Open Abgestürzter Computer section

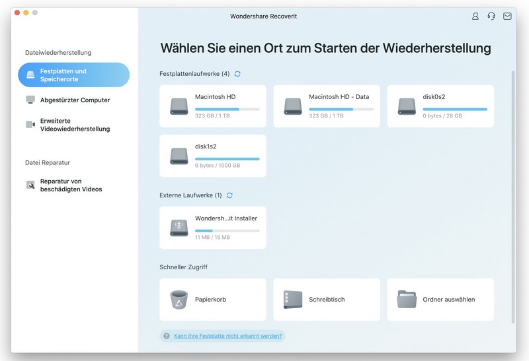(75, 100)
